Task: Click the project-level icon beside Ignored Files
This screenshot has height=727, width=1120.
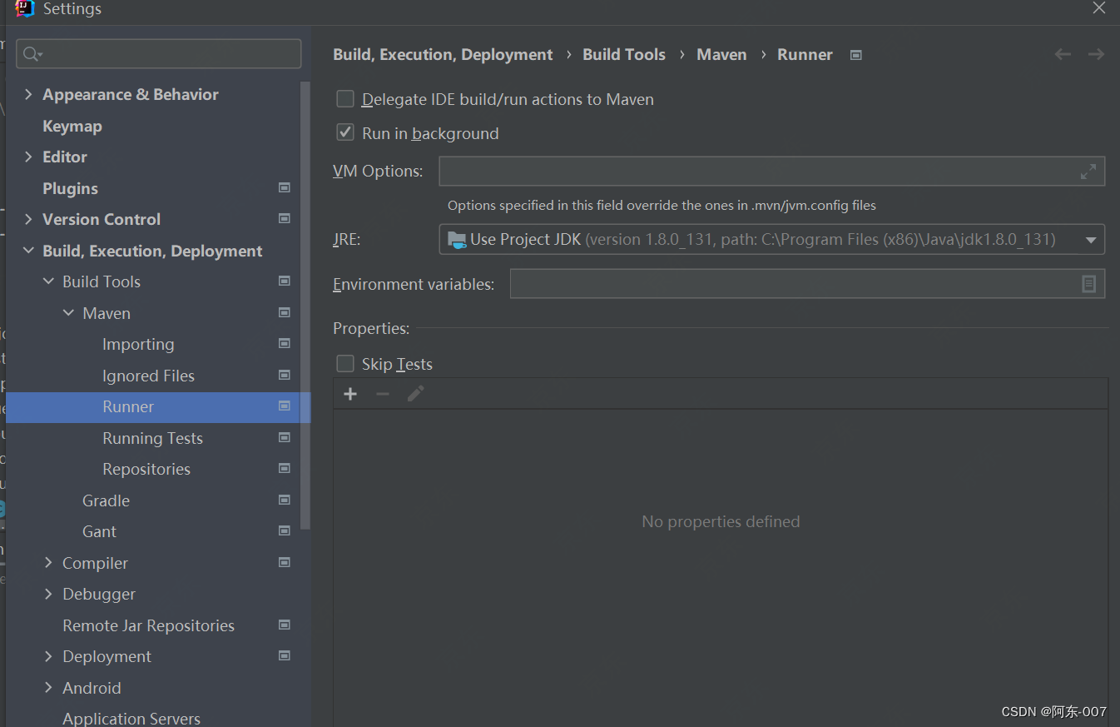Action: pos(285,376)
